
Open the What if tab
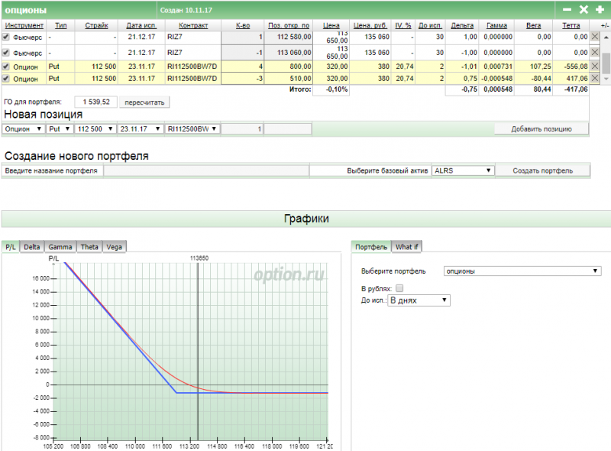(x=406, y=246)
